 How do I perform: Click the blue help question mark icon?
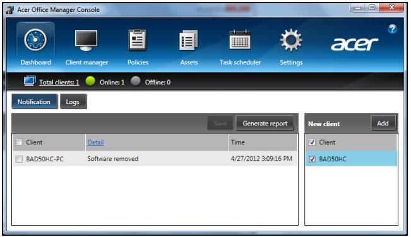(x=393, y=29)
